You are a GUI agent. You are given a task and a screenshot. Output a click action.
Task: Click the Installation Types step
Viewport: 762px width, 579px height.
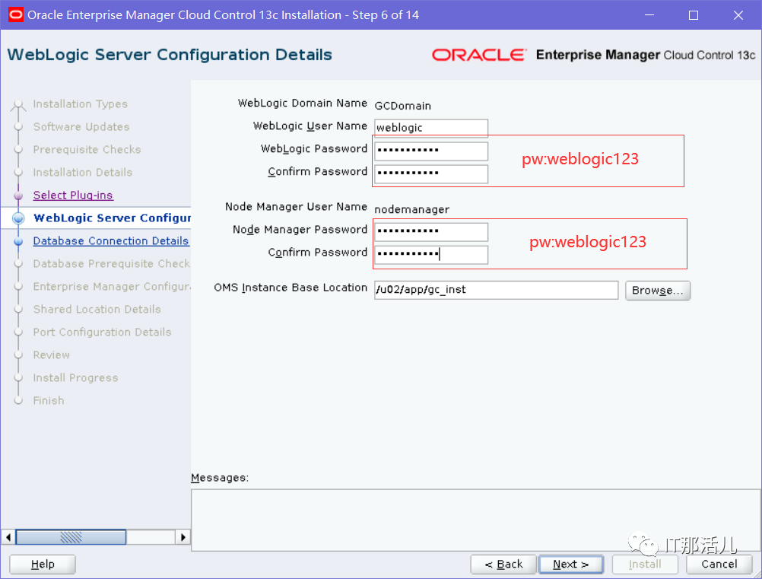coord(80,104)
